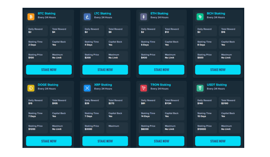This screenshot has width=270, height=157.
Task: Open the ETH Staking title
Action: [159, 13]
